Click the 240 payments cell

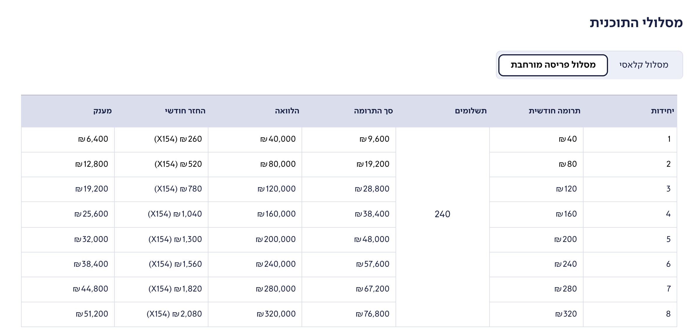click(442, 214)
